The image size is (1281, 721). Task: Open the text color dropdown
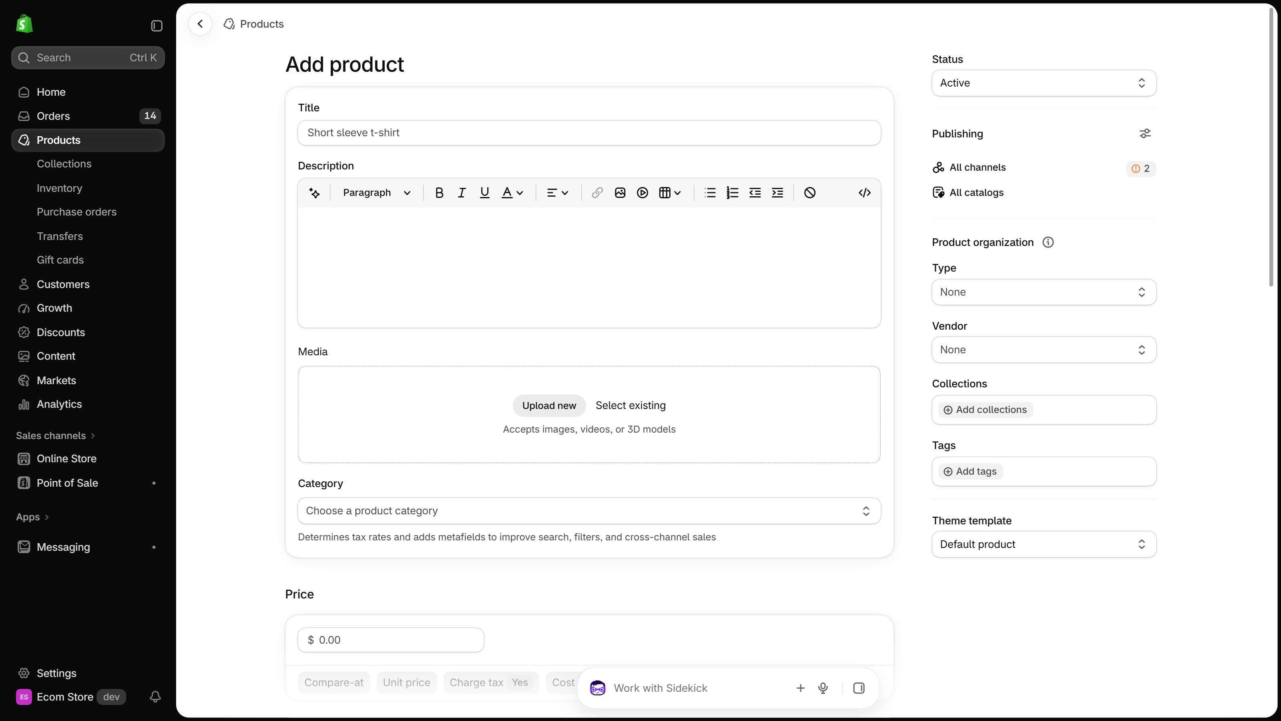click(x=512, y=193)
